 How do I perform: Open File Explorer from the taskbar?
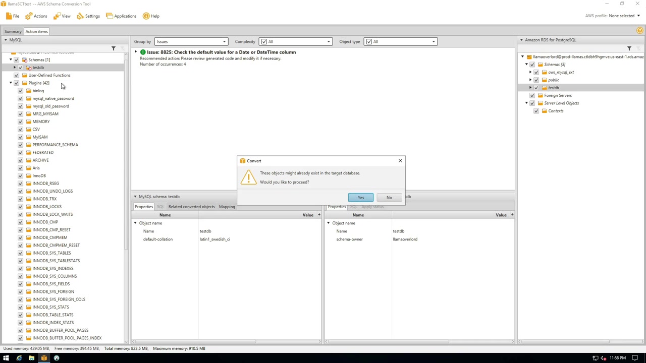coord(31,358)
